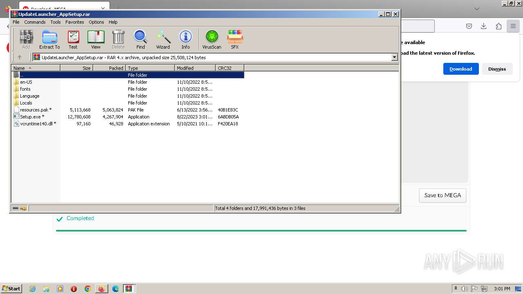Open the Windows Start menu
This screenshot has width=523, height=294.
click(x=11, y=289)
